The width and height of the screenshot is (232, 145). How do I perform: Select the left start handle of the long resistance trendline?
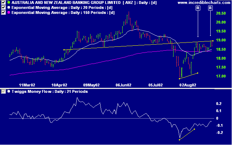point(64,50)
